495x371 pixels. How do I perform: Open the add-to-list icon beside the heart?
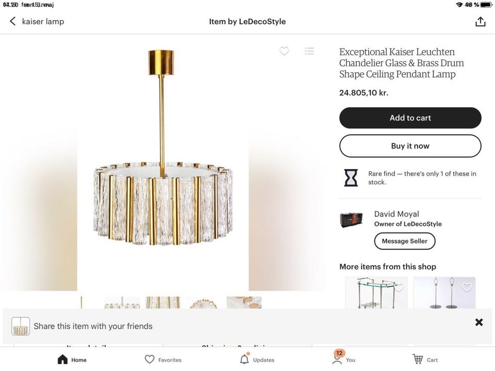tap(309, 51)
